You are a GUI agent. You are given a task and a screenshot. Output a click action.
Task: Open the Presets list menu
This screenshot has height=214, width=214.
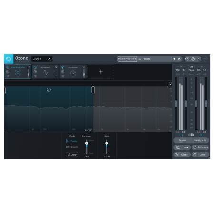140,59
